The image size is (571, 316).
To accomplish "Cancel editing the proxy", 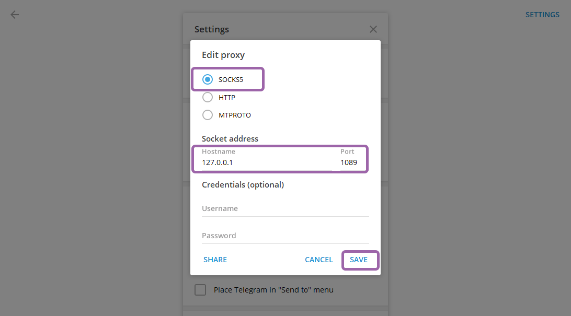I will click(319, 260).
